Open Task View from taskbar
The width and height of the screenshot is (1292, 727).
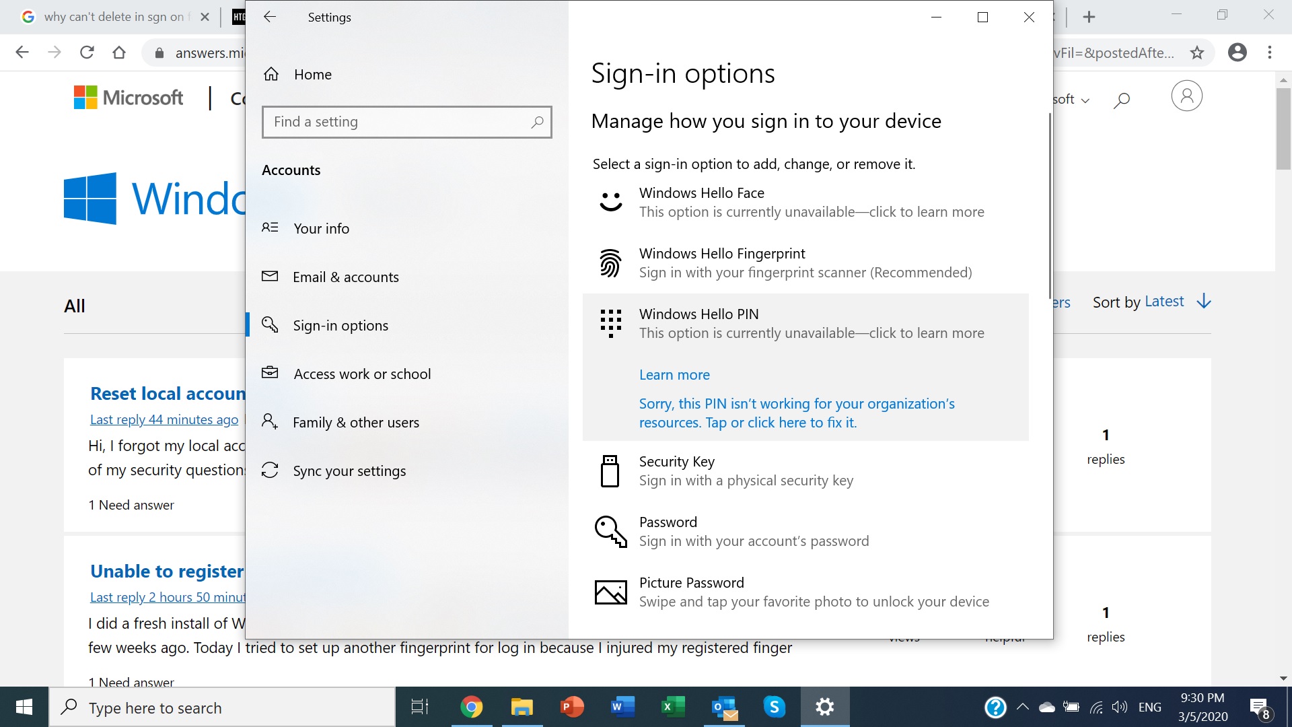coord(420,707)
